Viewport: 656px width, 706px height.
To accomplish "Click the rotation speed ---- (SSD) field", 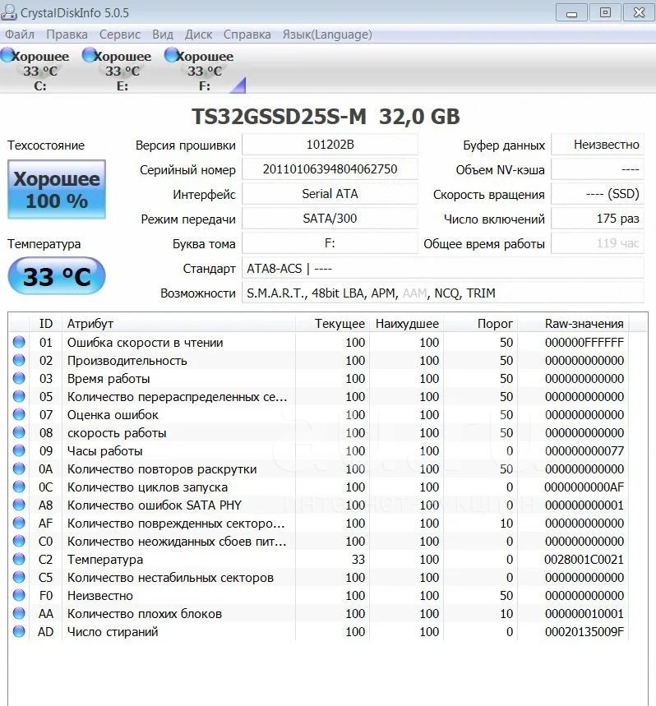I will 598,194.
